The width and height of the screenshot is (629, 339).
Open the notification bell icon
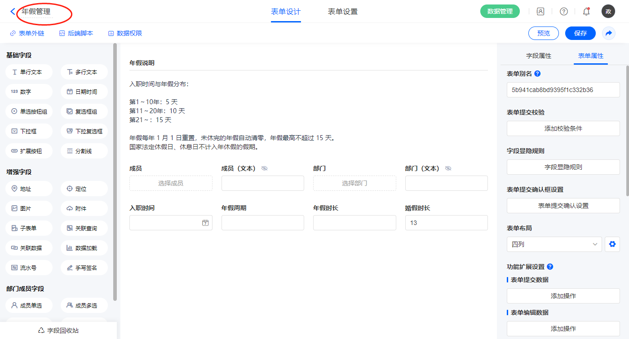[x=586, y=12]
